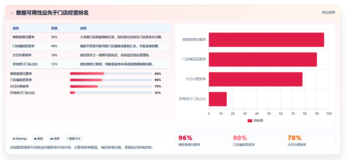The height and width of the screenshot is (160, 346).
Task: Click the 50 tick on the x-axis
Action: point(269,114)
